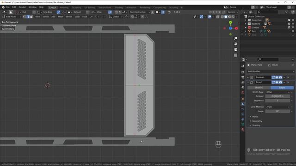Expand the Box object row
The width and height of the screenshot is (296, 166).
pos(246,31)
